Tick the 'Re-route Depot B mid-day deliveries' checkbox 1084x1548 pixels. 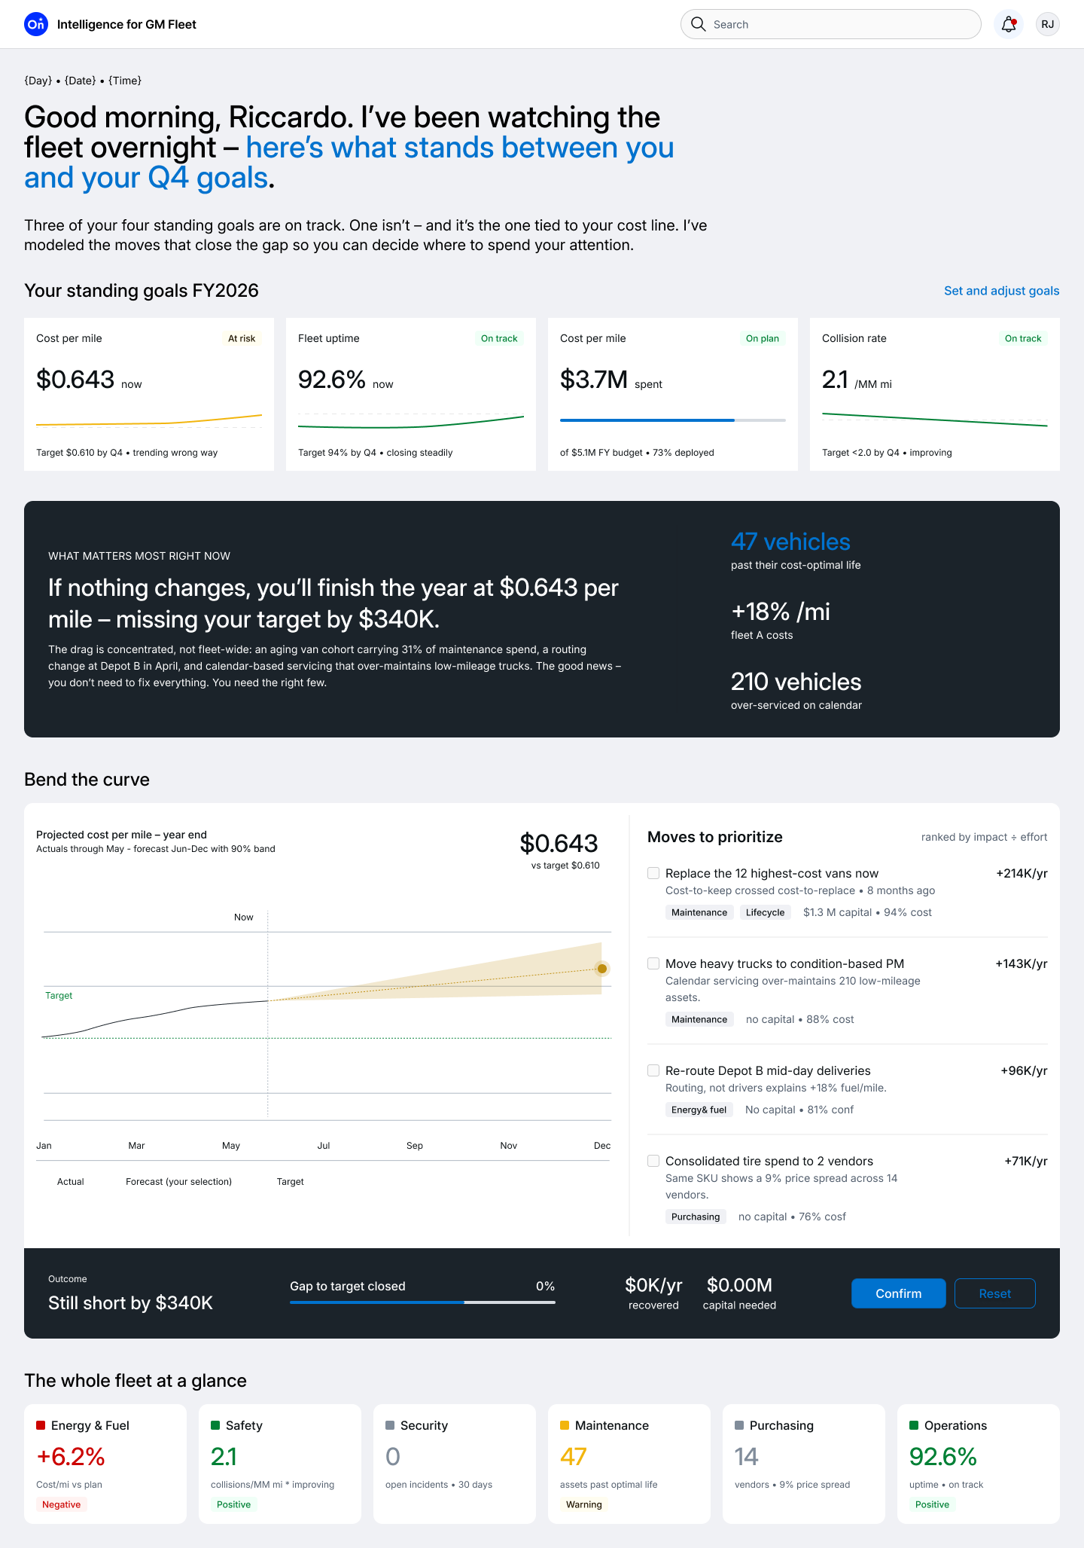pos(653,1070)
